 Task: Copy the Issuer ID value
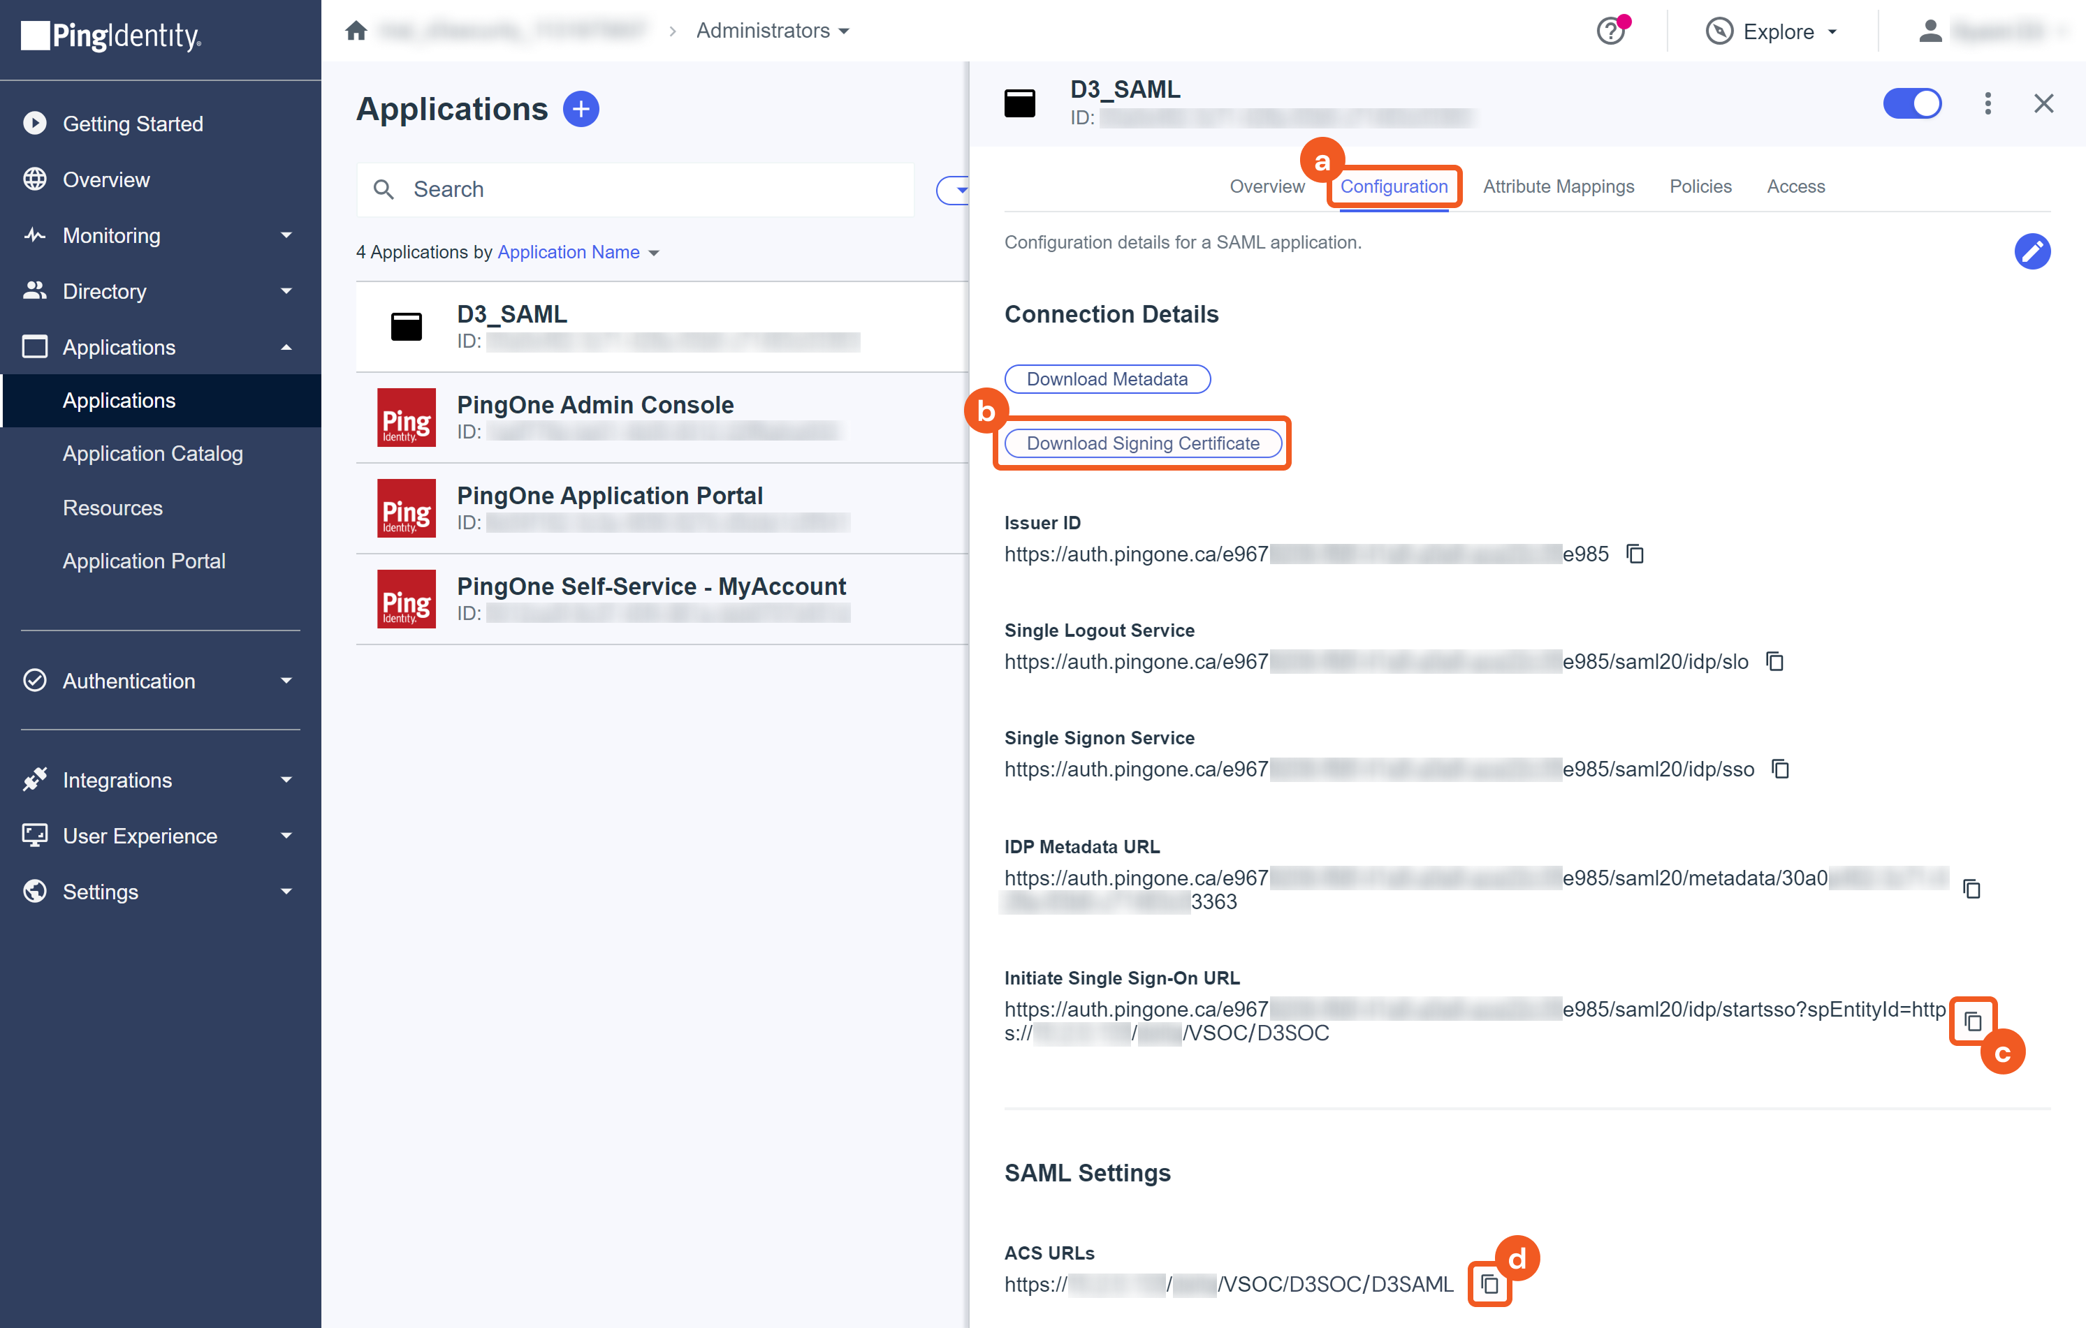(1635, 554)
